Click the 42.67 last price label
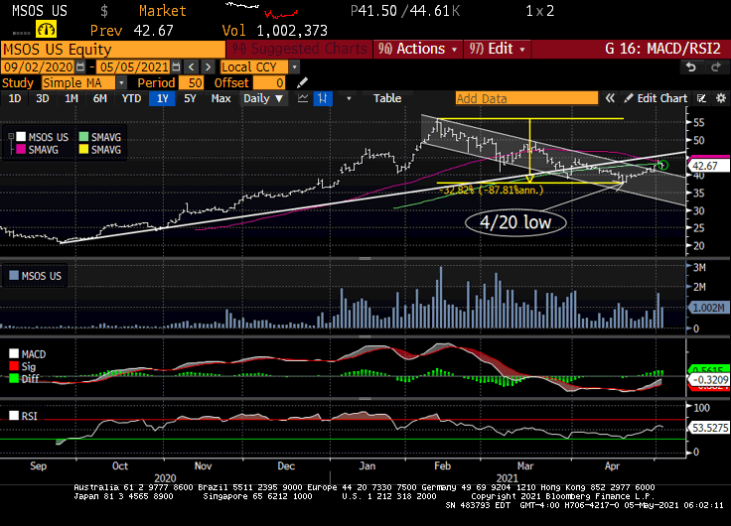The image size is (731, 526). coord(708,166)
